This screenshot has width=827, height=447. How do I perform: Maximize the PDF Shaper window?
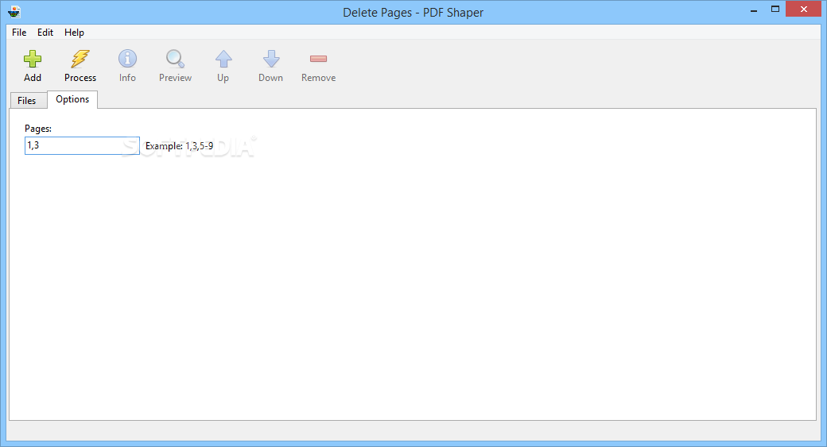coord(775,9)
